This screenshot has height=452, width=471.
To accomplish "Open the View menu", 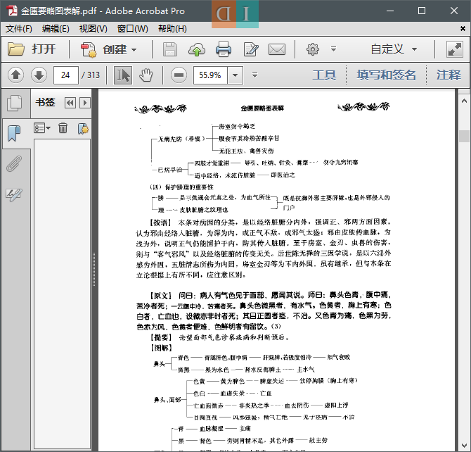I will 93,29.
